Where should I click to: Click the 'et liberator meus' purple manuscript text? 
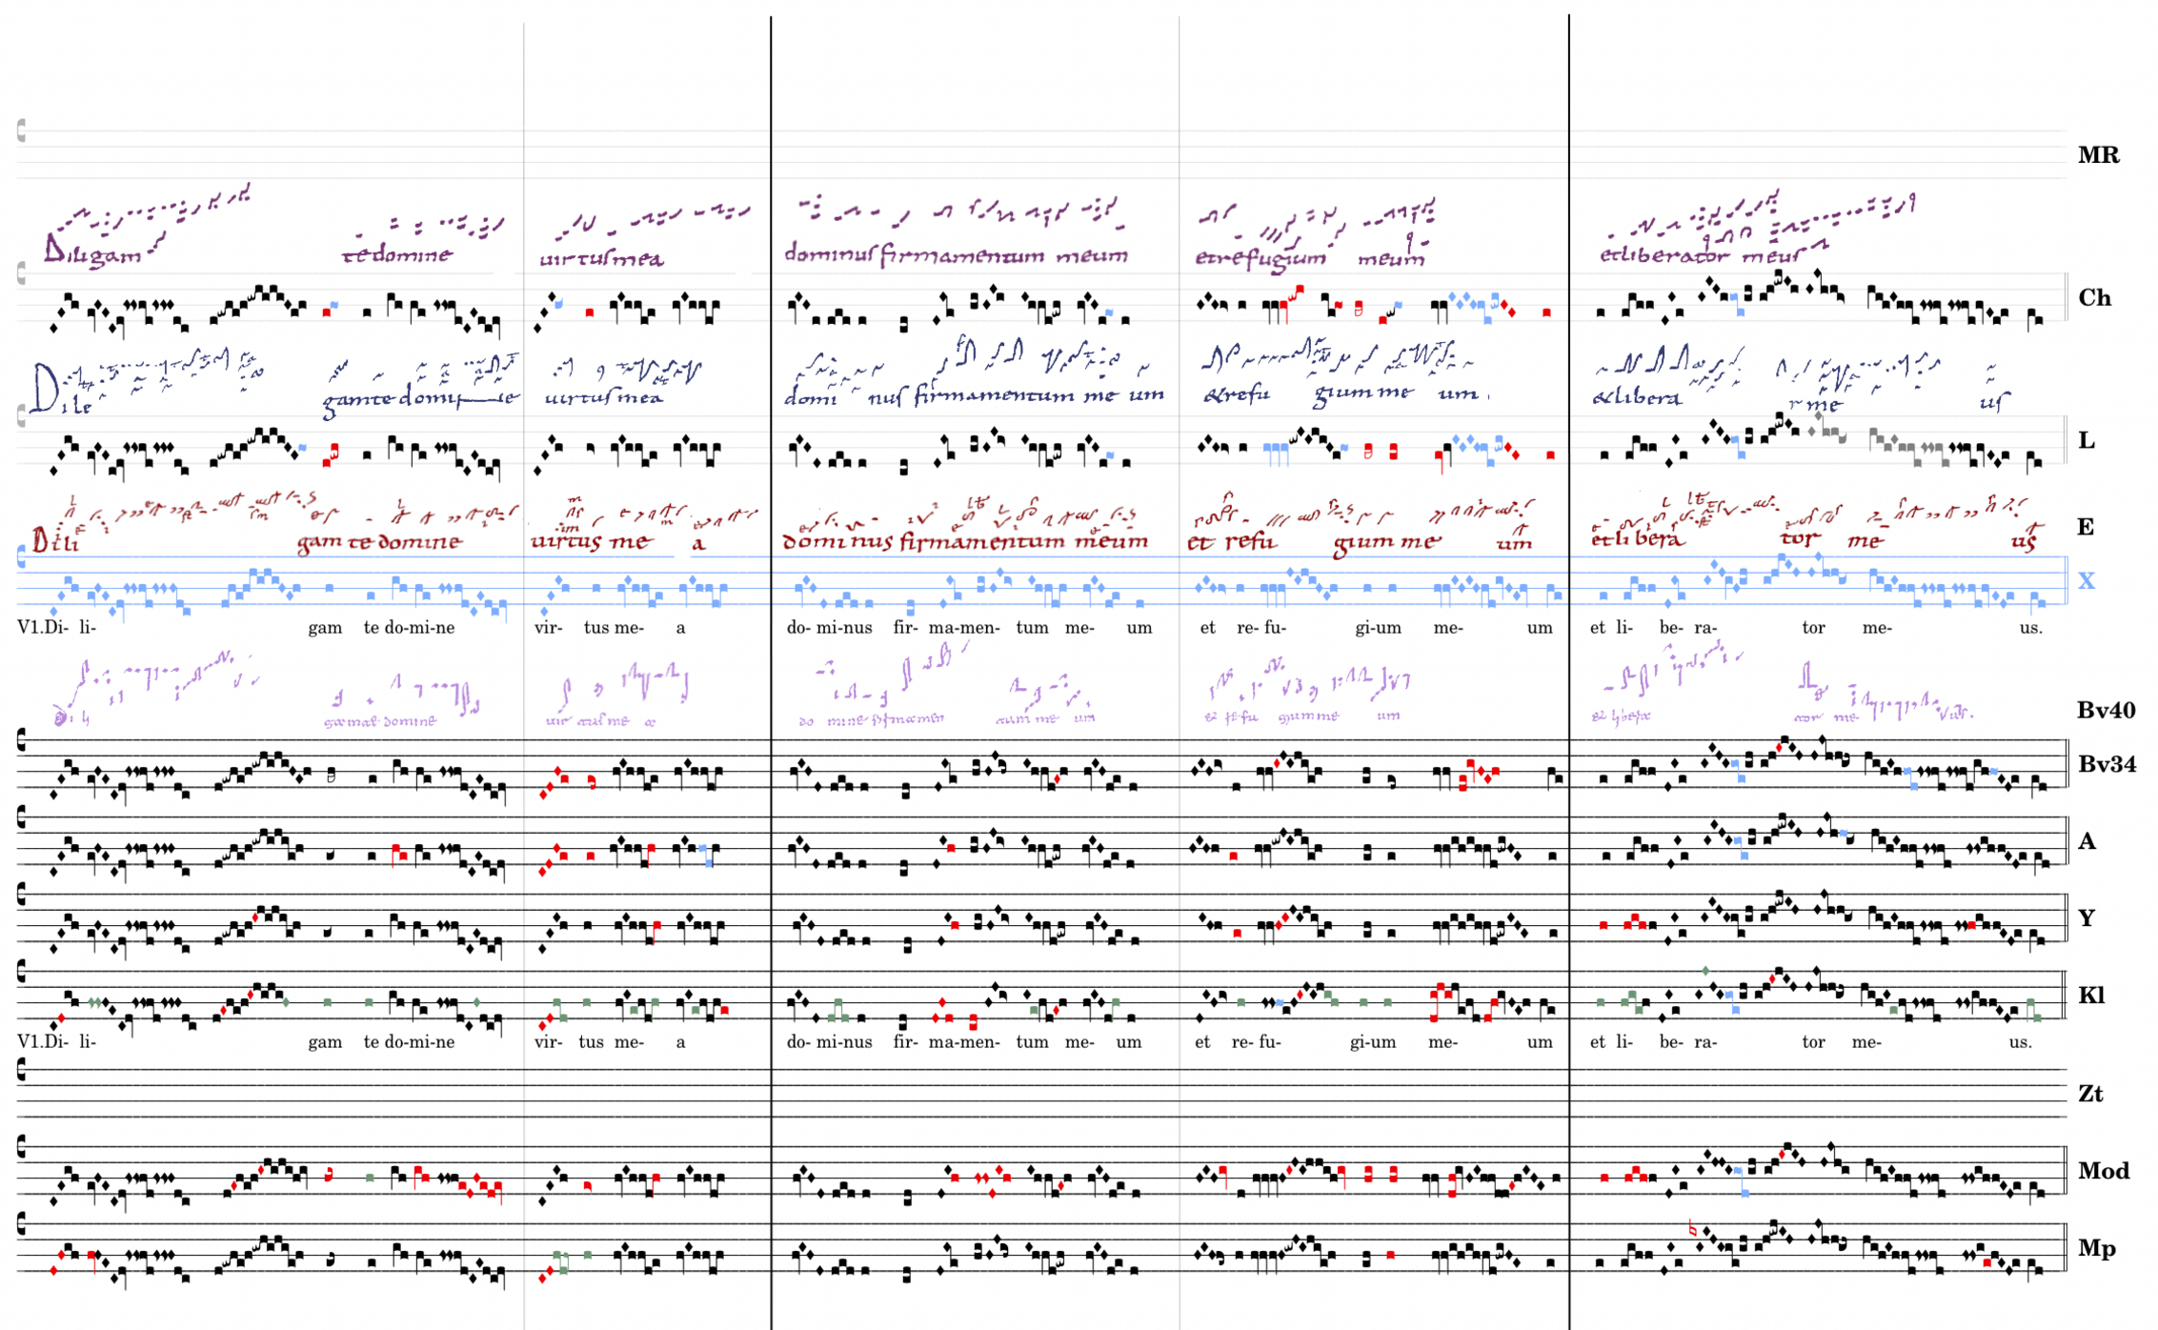1700,255
